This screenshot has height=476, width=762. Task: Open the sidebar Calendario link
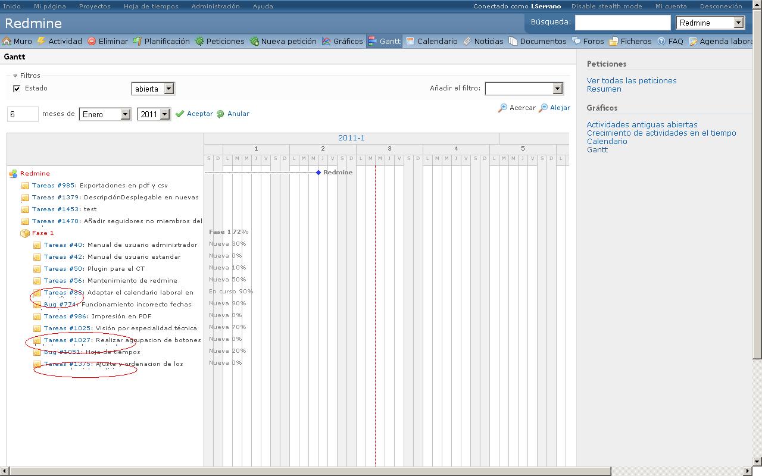coord(607,141)
